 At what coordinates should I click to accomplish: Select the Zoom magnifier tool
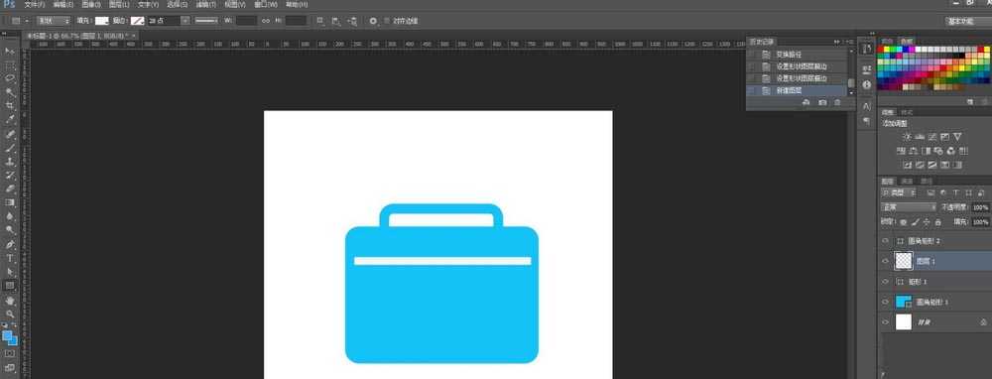(x=10, y=314)
